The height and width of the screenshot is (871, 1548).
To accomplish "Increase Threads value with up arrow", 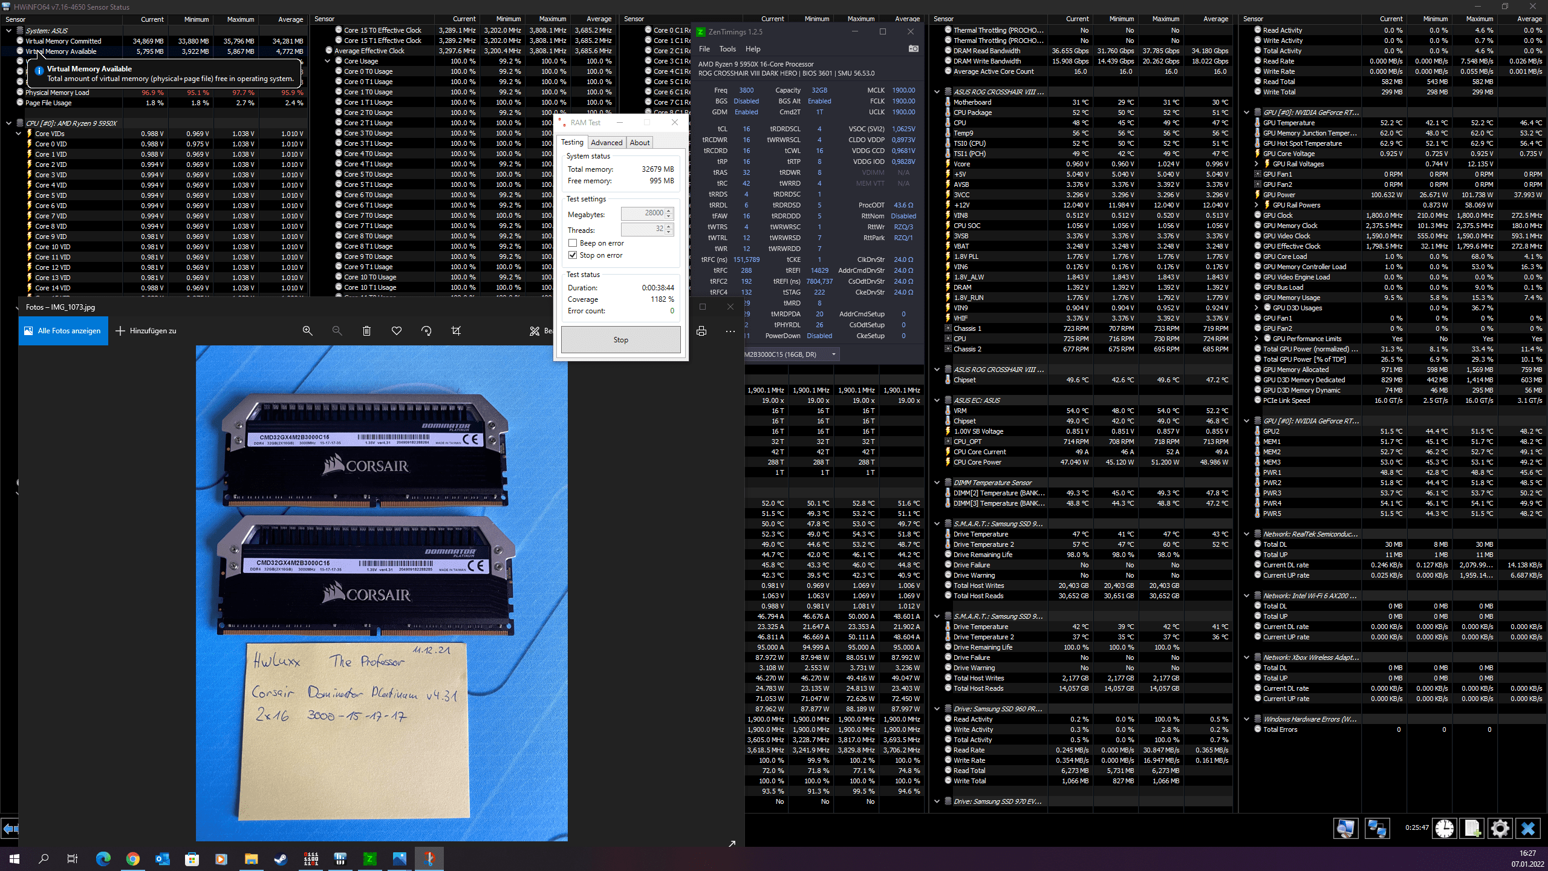I will (669, 227).
